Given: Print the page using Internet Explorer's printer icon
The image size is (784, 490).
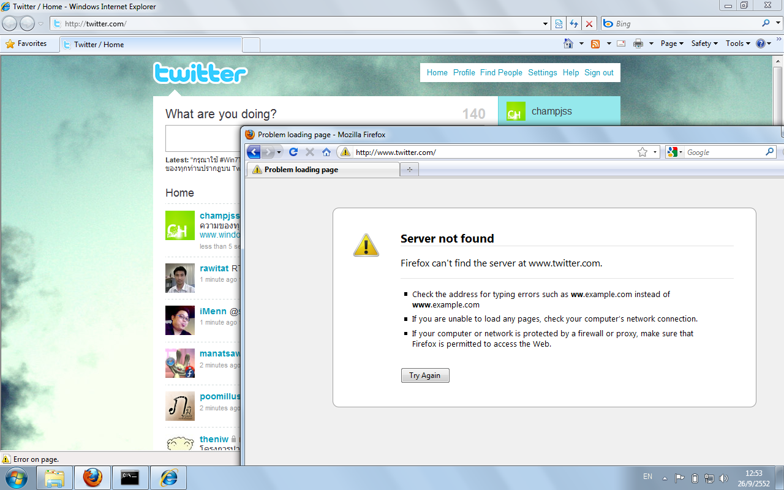Looking at the screenshot, I should click(638, 43).
